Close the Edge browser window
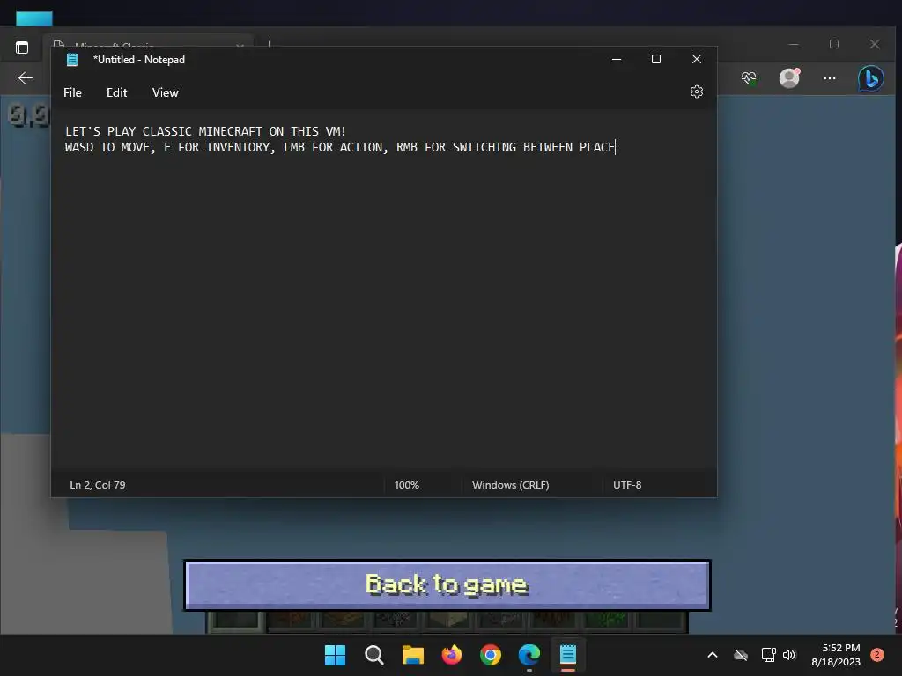 point(875,44)
